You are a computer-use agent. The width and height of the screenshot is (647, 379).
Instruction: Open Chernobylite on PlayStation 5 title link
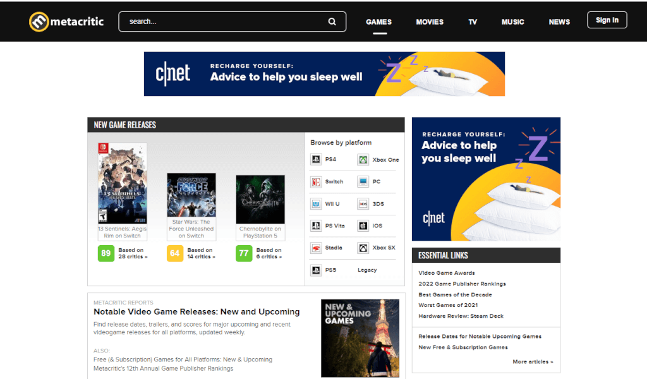260,232
